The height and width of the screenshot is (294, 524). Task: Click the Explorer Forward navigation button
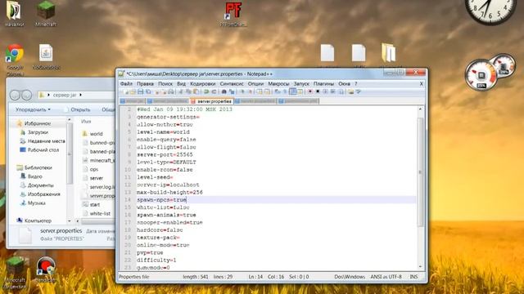27,96
